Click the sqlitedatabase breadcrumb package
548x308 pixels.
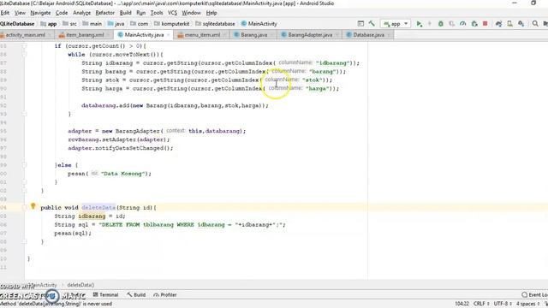coord(215,24)
